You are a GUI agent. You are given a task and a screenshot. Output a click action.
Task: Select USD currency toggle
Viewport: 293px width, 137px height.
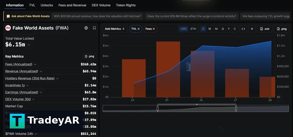[183, 29]
